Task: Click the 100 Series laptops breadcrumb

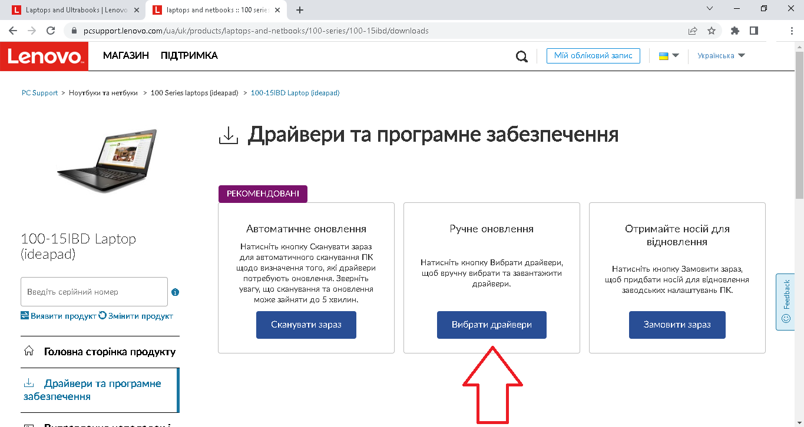Action: pos(194,93)
